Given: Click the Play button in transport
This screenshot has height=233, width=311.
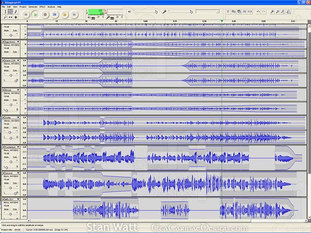Looking at the screenshot, I should 35,15.
